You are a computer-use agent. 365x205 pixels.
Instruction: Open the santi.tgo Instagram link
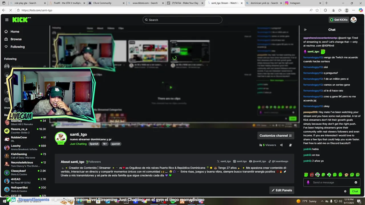click(x=240, y=161)
